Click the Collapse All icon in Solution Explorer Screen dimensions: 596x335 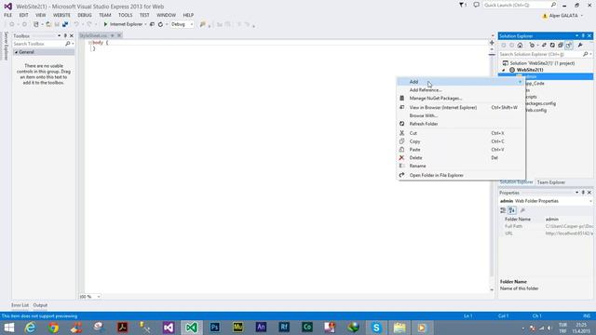[x=561, y=46]
